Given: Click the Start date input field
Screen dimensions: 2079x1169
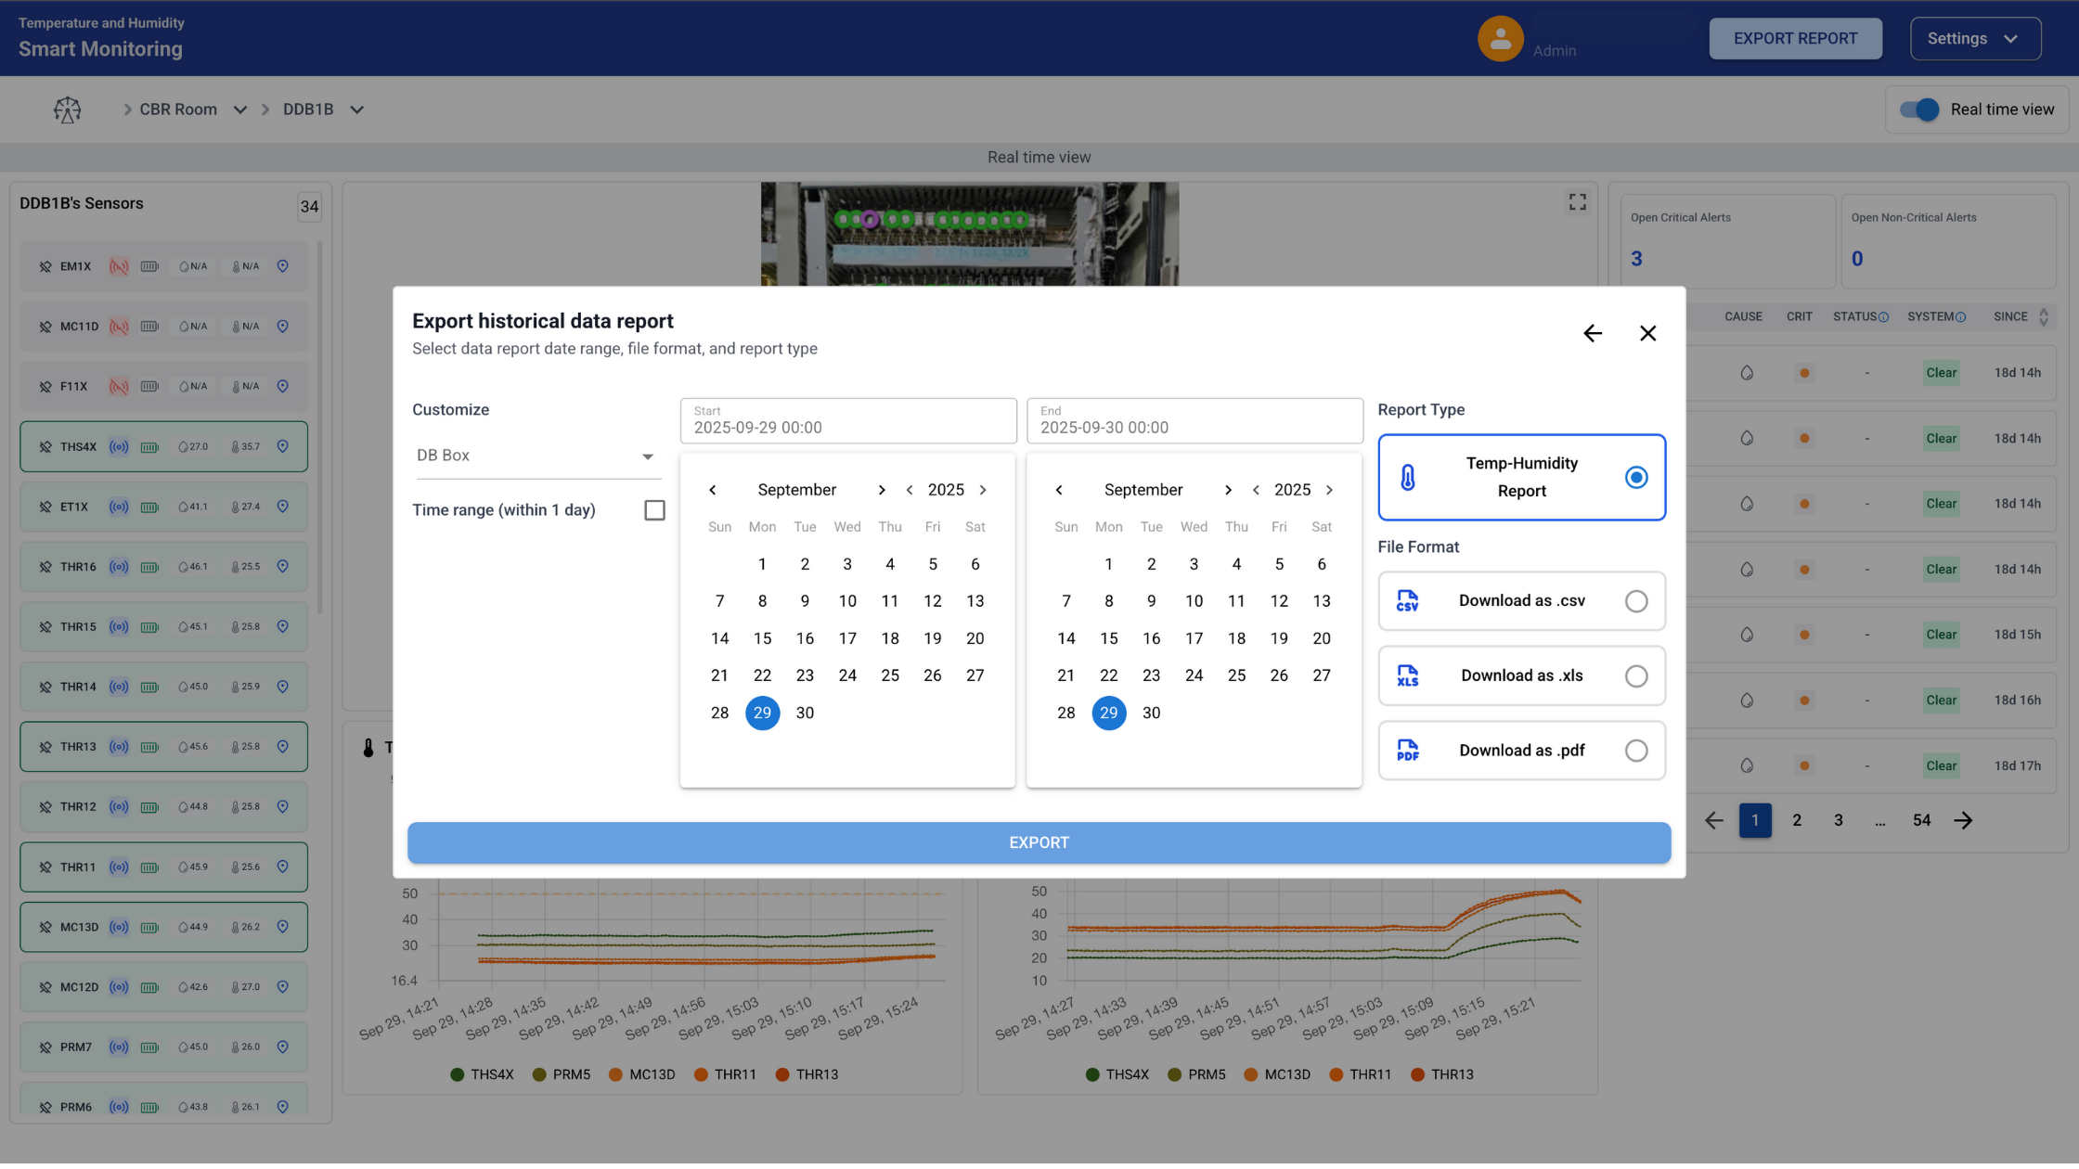Looking at the screenshot, I should (x=848, y=421).
